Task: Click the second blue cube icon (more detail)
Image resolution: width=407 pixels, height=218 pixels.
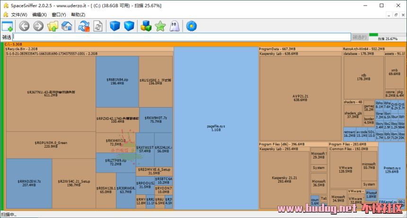Action: tap(129, 26)
